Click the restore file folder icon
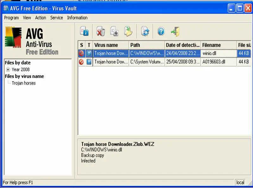 (128, 32)
